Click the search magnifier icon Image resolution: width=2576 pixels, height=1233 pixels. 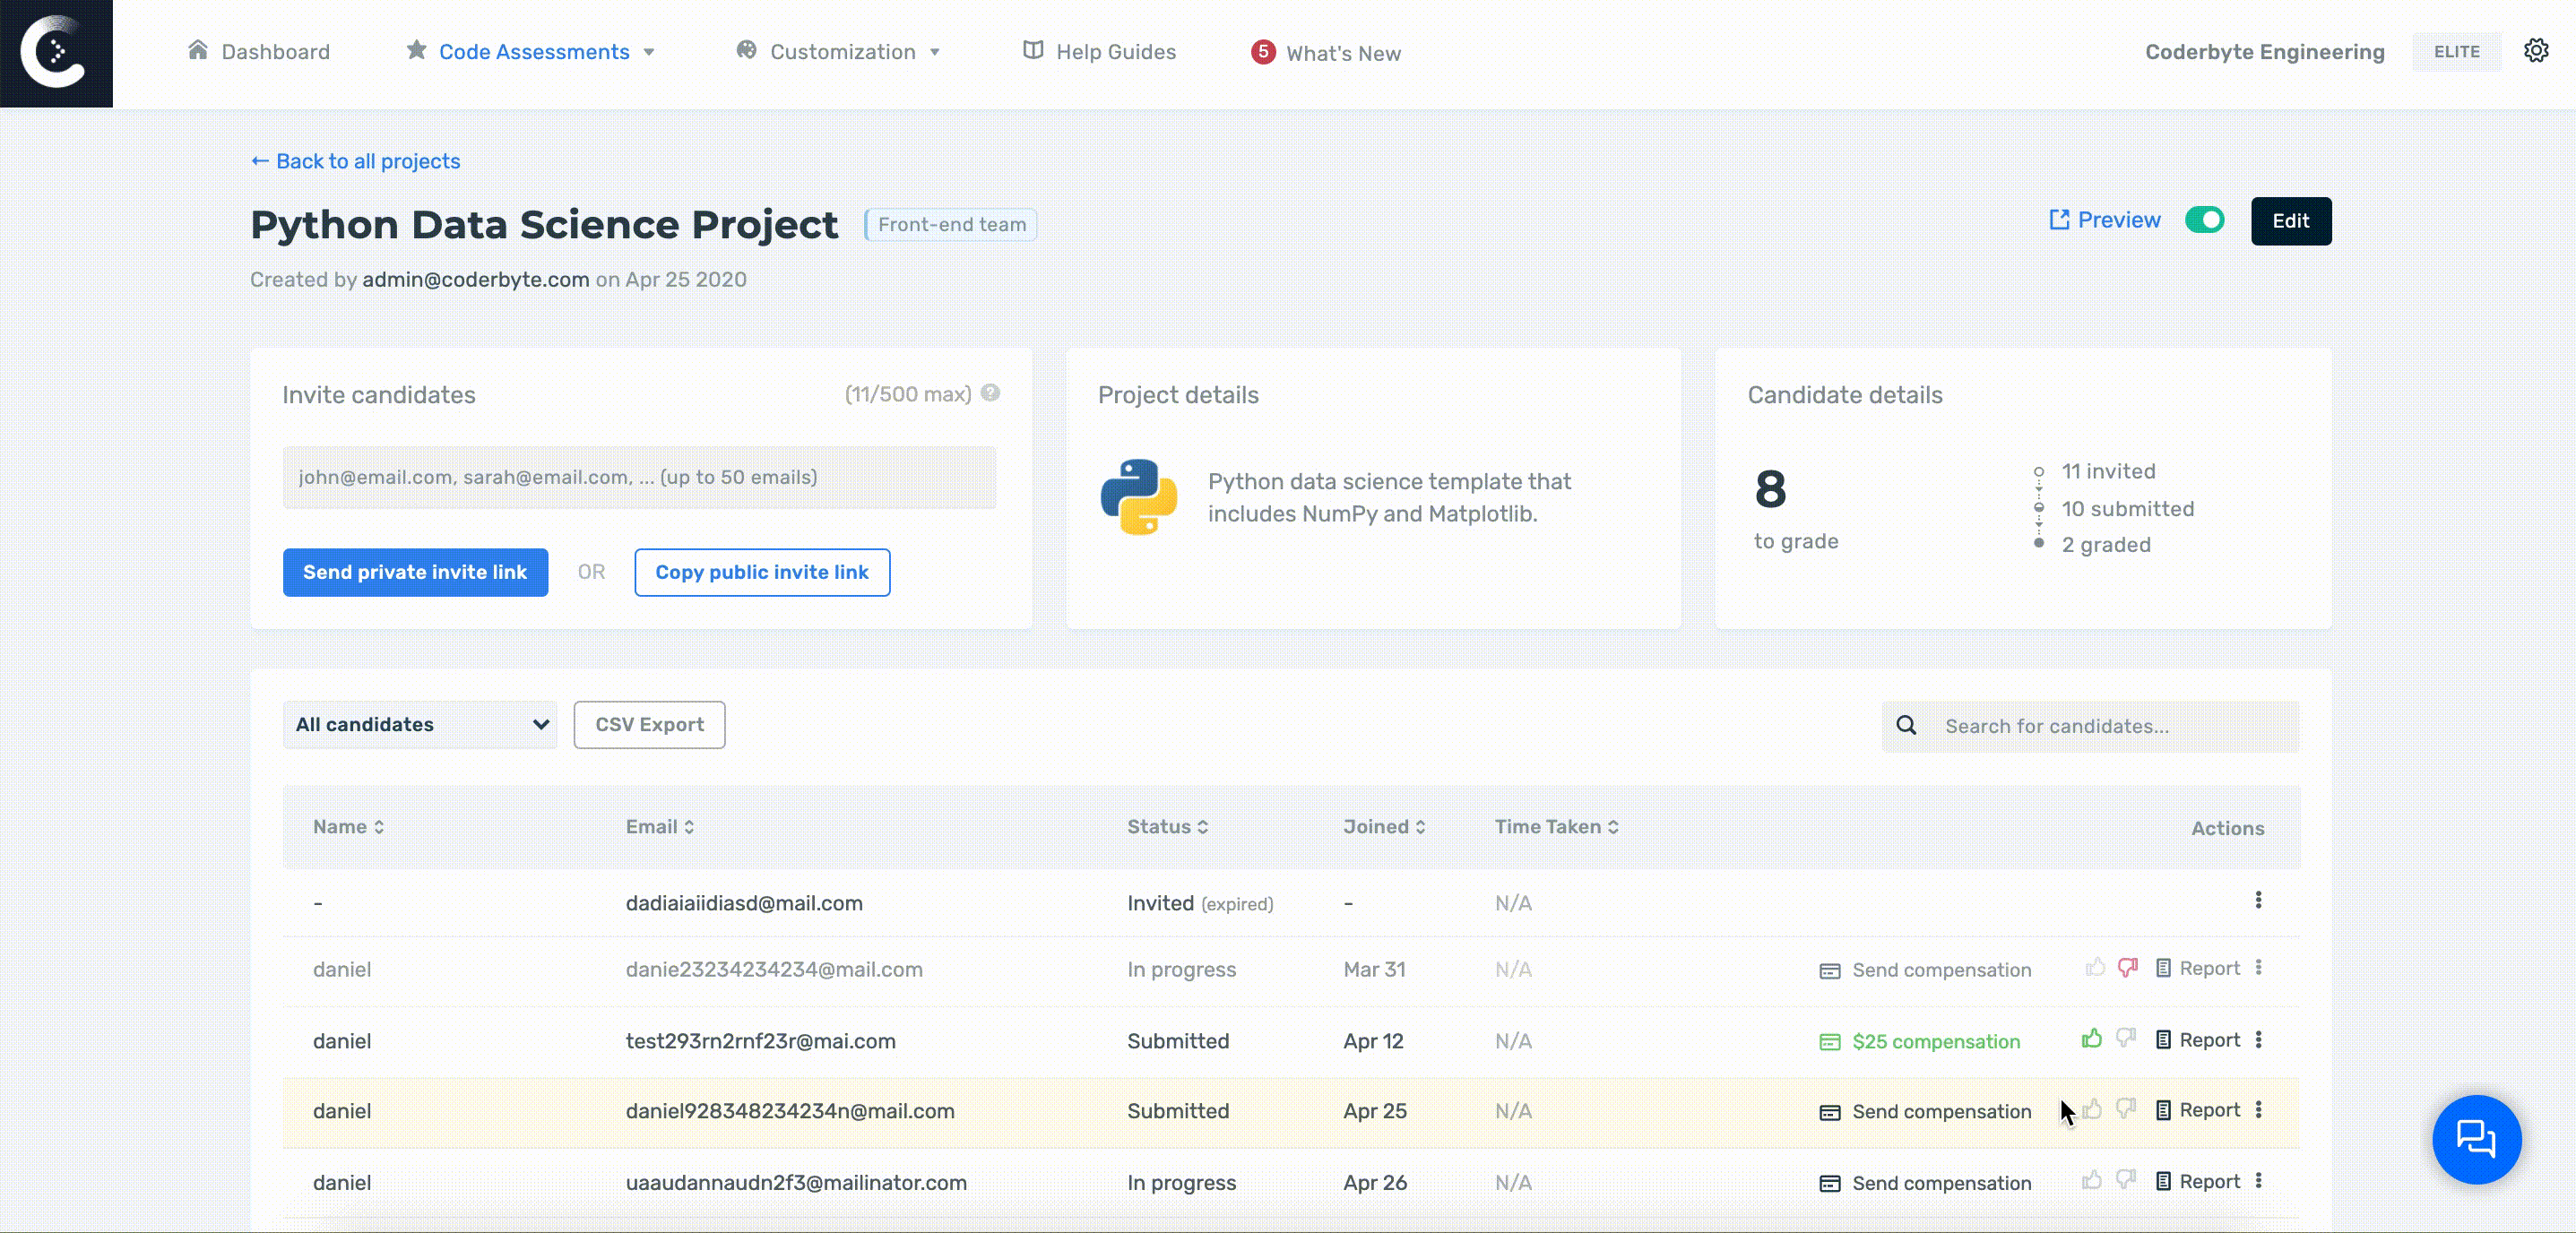(x=1906, y=725)
